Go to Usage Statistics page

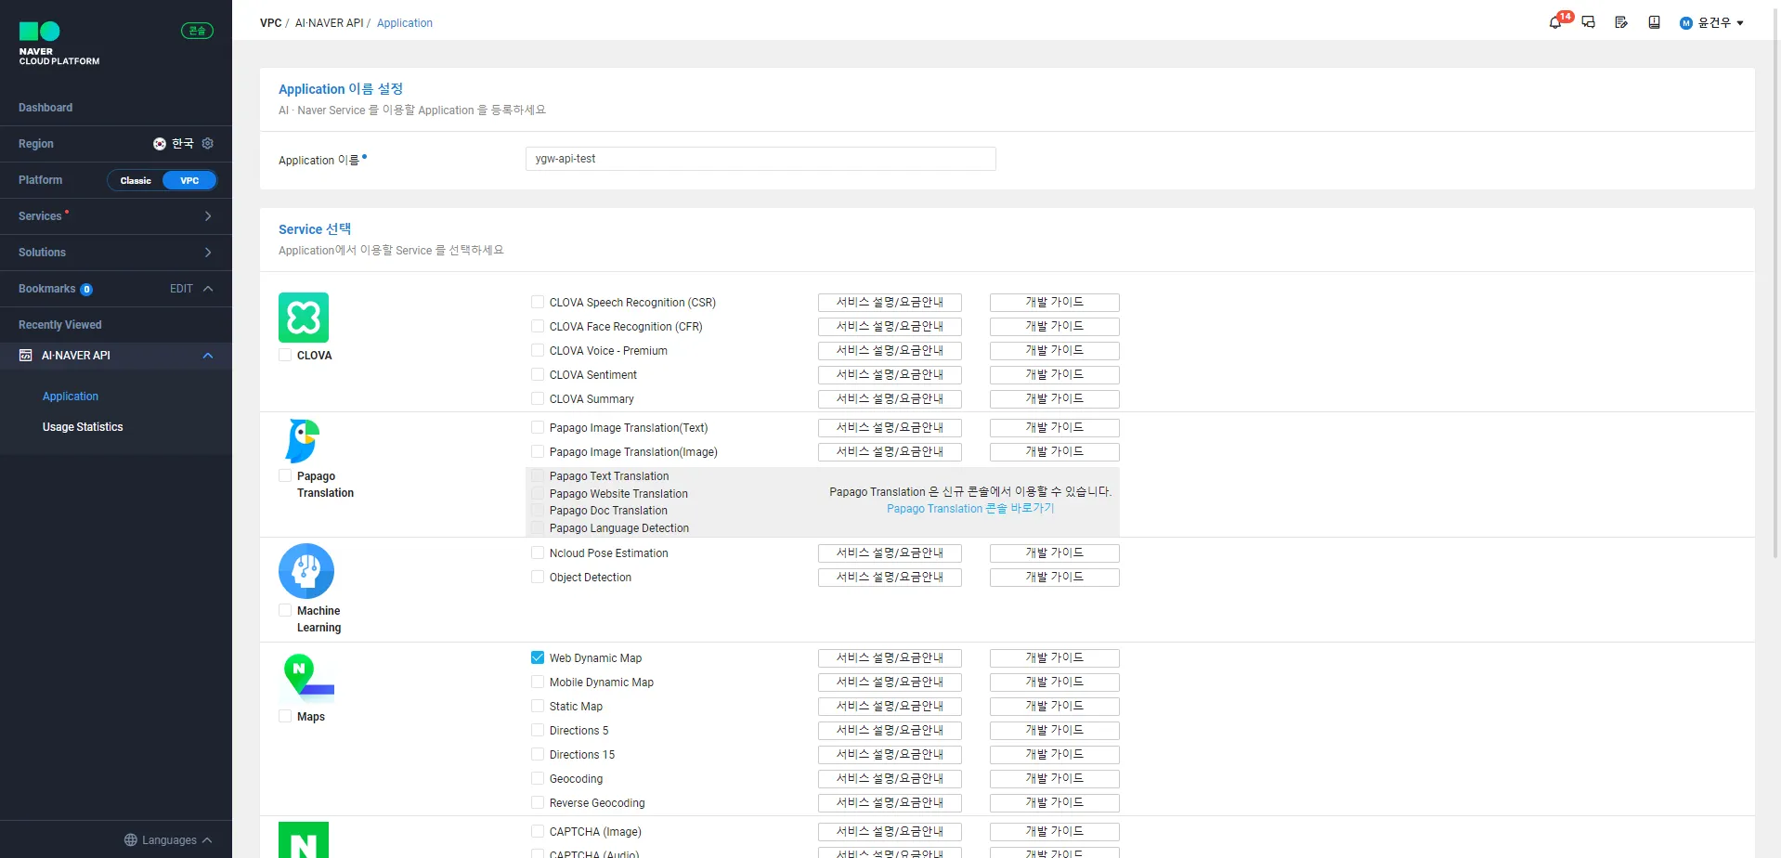point(83,427)
